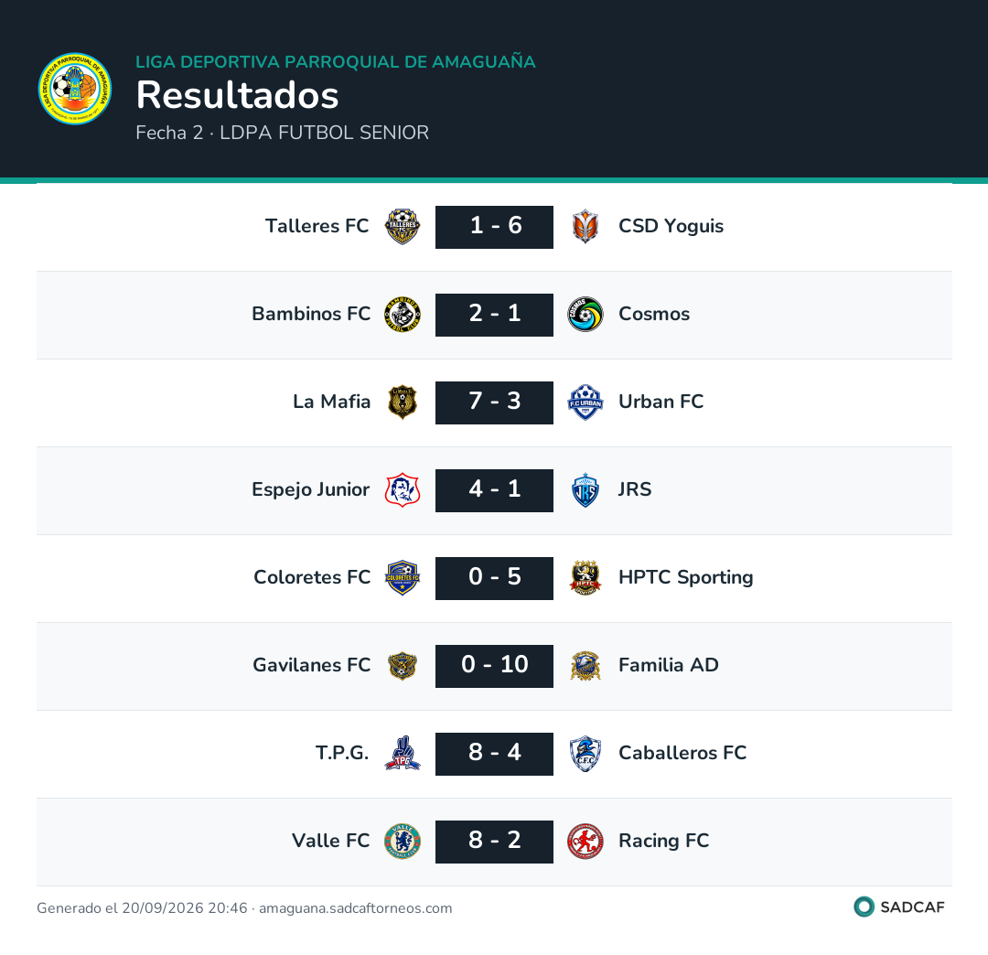
Task: Click the Liga Deportiva Parroquial de Amaguaña logo
Action: tap(75, 89)
